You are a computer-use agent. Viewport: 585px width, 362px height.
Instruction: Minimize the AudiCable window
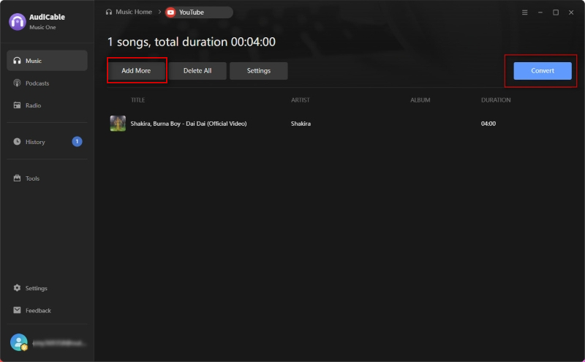click(540, 12)
